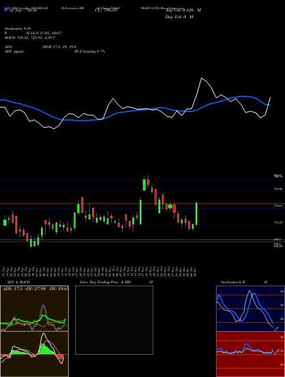Viewport: 285px width, 377px height.
Task: Click the end of the blue SMA line
Action: pyautogui.click(x=270, y=105)
